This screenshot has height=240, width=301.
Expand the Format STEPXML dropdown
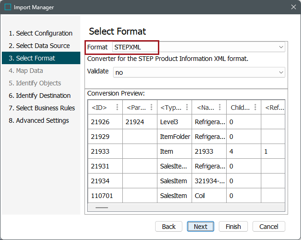pos(281,47)
